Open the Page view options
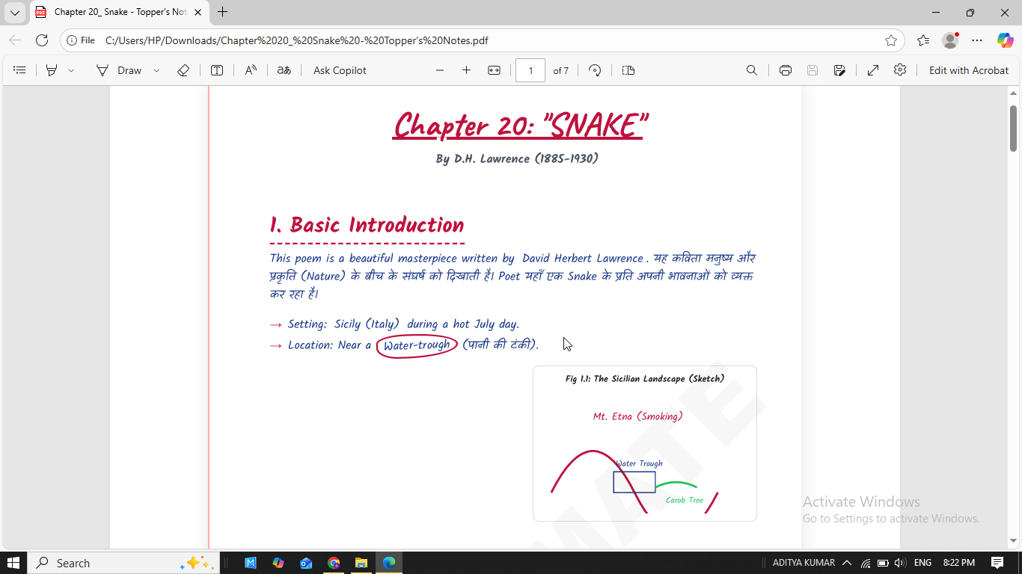 pyautogui.click(x=628, y=70)
